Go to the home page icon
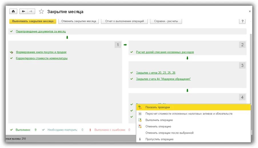 13,11
